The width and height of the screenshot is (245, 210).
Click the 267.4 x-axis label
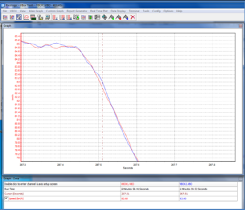[x=61, y=165]
